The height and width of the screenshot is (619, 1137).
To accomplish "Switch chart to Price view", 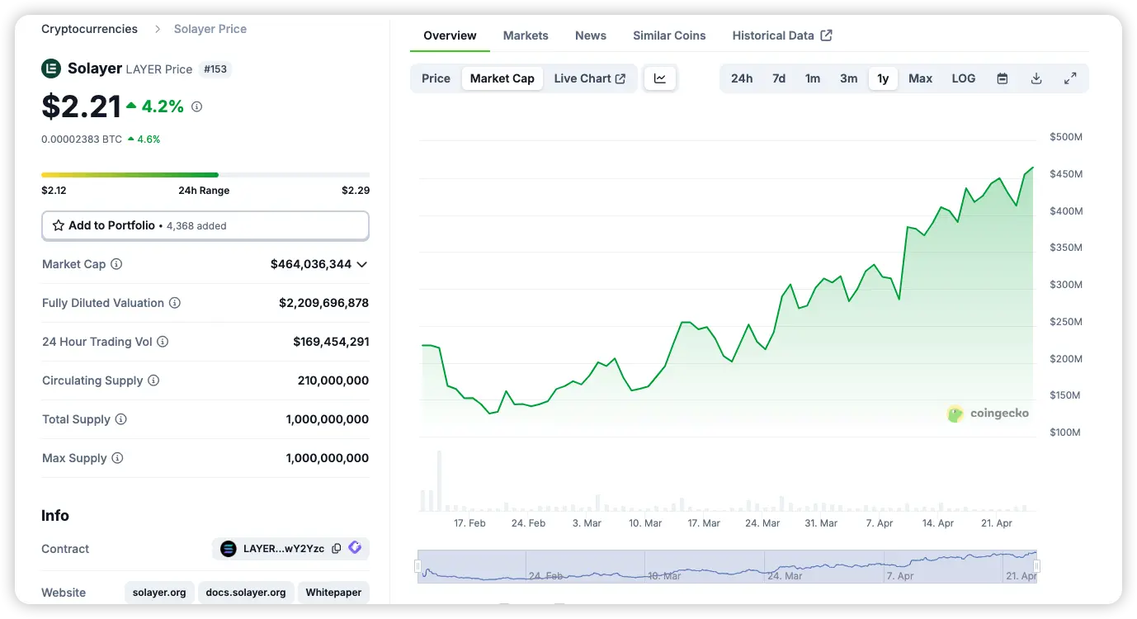I will coord(436,78).
